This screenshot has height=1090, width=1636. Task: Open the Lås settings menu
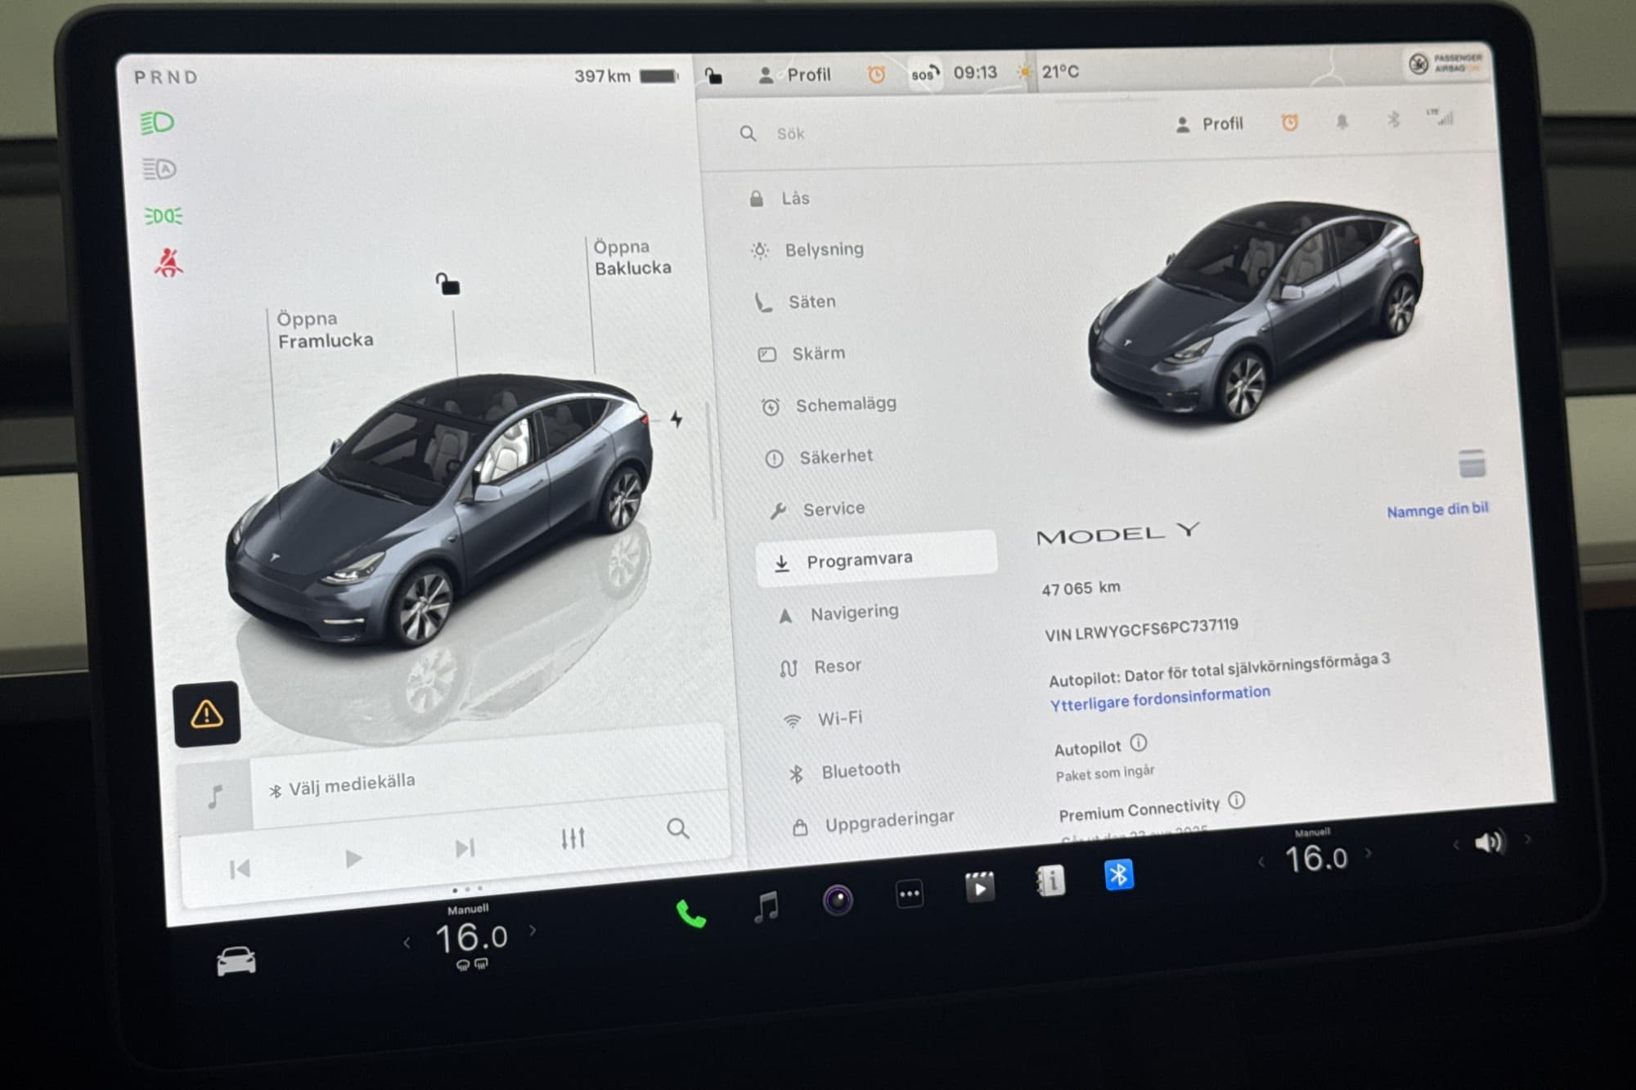tap(780, 199)
